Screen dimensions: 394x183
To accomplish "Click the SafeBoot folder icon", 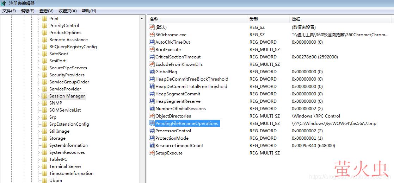I will (45, 54).
